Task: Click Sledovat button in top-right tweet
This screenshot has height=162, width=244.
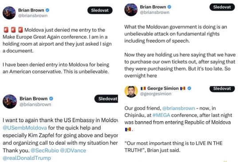Action: 222,7
